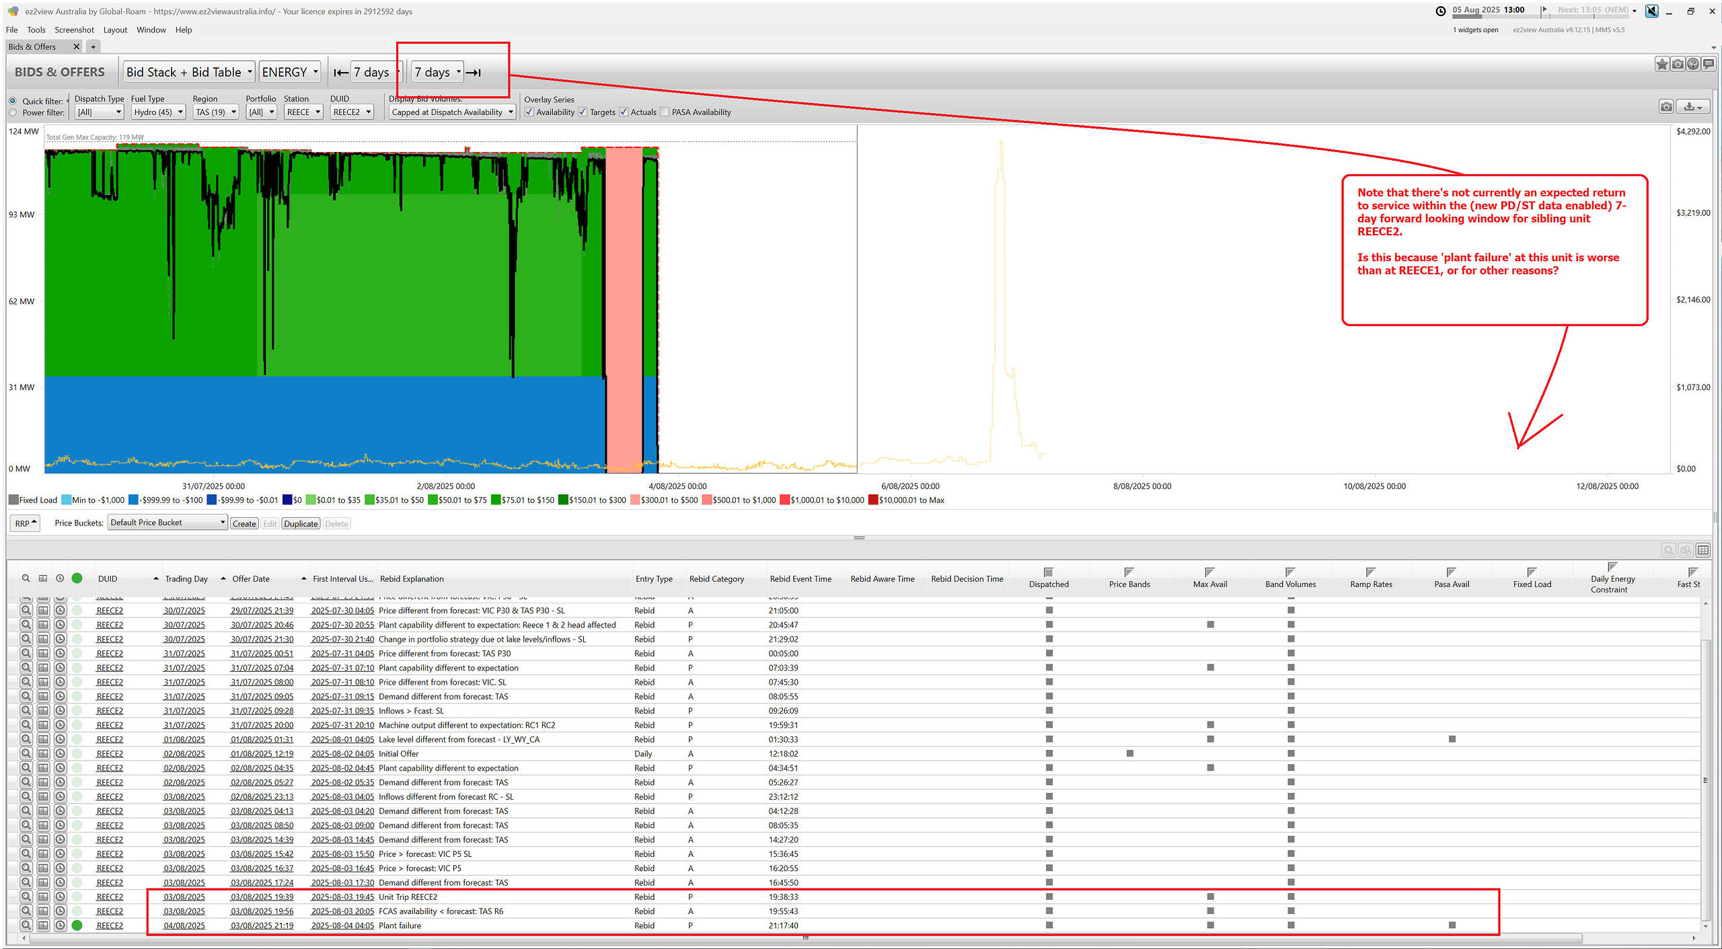Enable the PASA Availability checkbox
Screen dimensions: 1722x949
[665, 112]
